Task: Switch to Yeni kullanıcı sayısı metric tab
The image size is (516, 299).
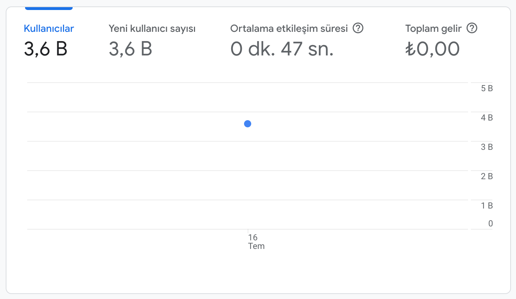Action: coord(152,29)
